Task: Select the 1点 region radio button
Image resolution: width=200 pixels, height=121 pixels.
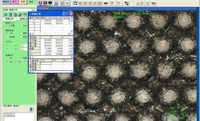Action: [x=7, y=33]
